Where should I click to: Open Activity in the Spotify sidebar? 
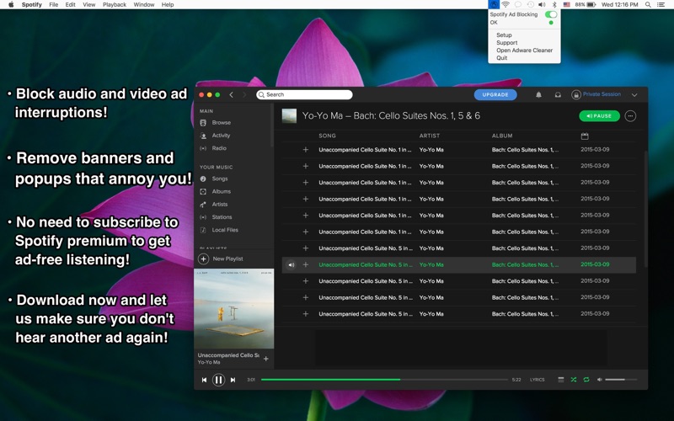(x=221, y=136)
